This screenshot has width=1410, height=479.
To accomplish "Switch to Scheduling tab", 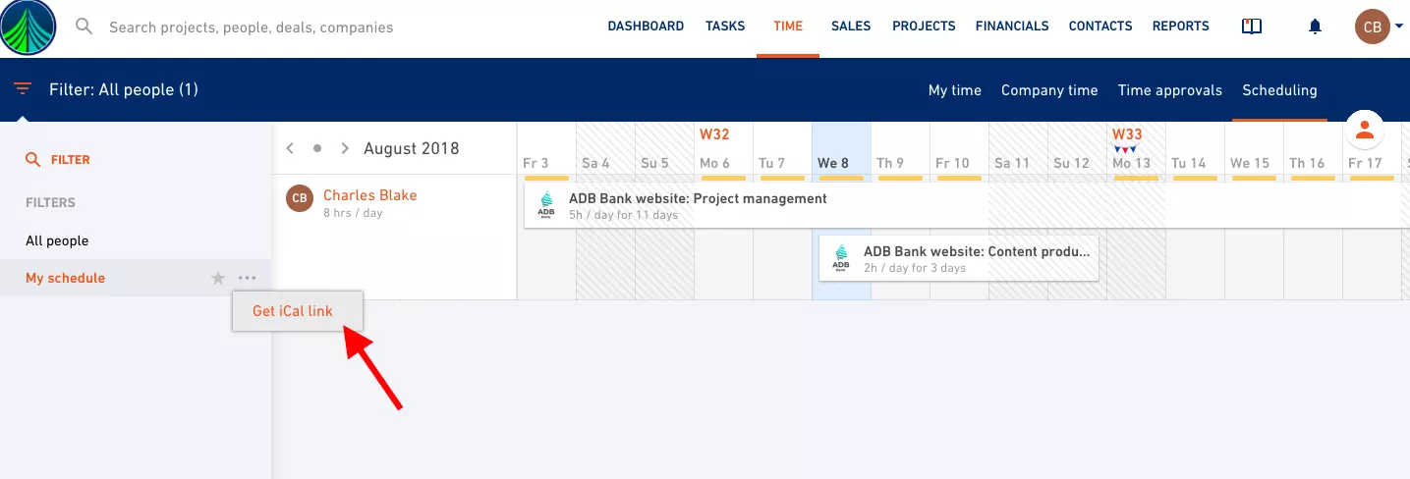I will [1279, 90].
